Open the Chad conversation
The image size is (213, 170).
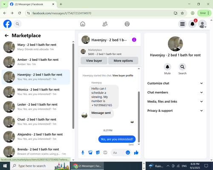(x=36, y=122)
